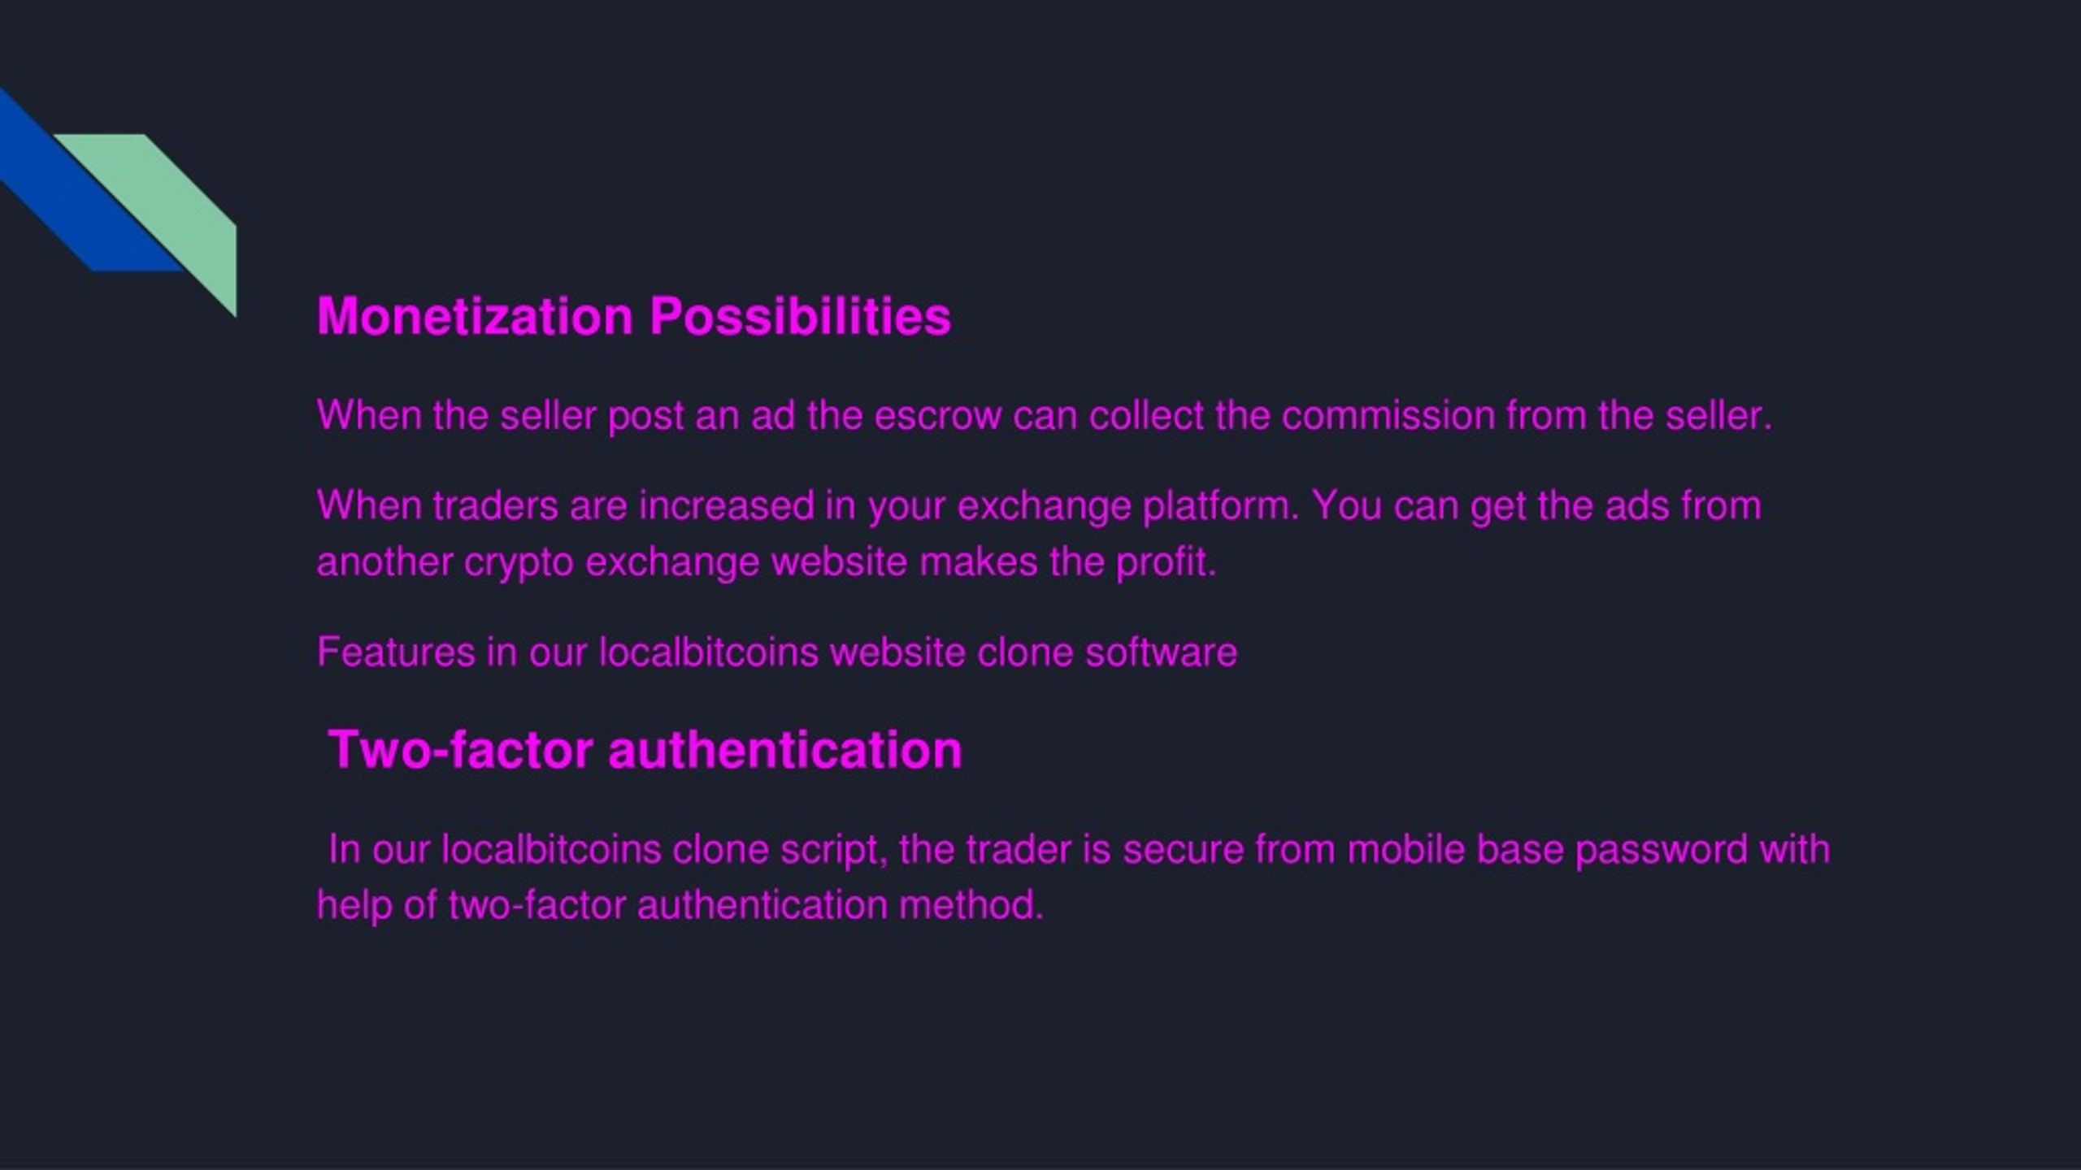Select the line another crypto exchange website
2081x1170 pixels.
point(767,562)
